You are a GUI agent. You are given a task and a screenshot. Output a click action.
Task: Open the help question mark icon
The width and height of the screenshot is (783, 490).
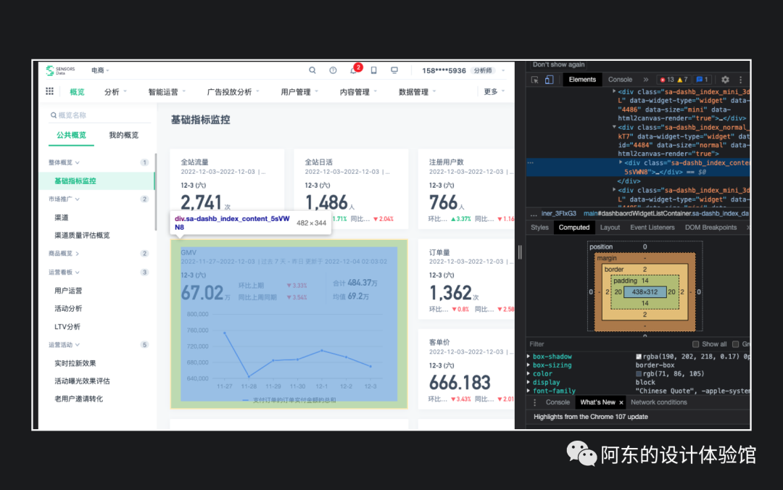click(333, 70)
